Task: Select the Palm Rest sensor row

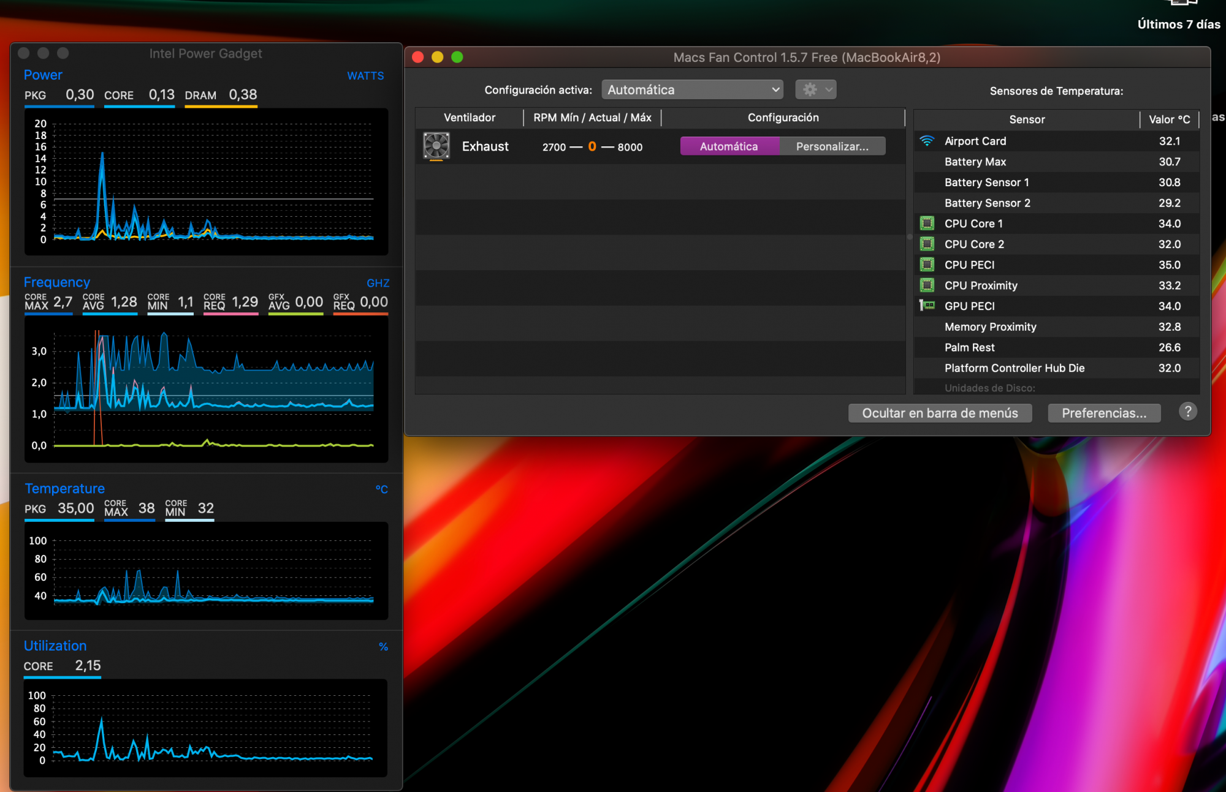Action: pos(1056,347)
